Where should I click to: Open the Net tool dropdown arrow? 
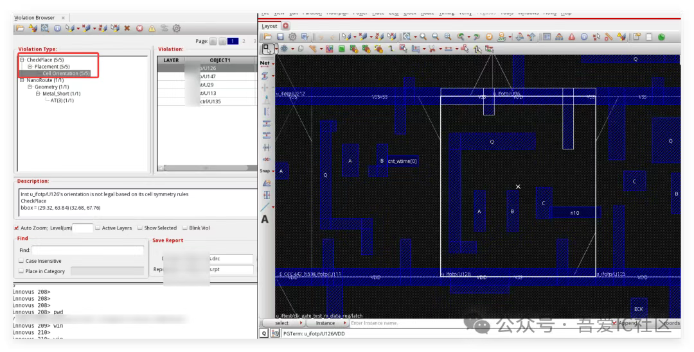(273, 63)
